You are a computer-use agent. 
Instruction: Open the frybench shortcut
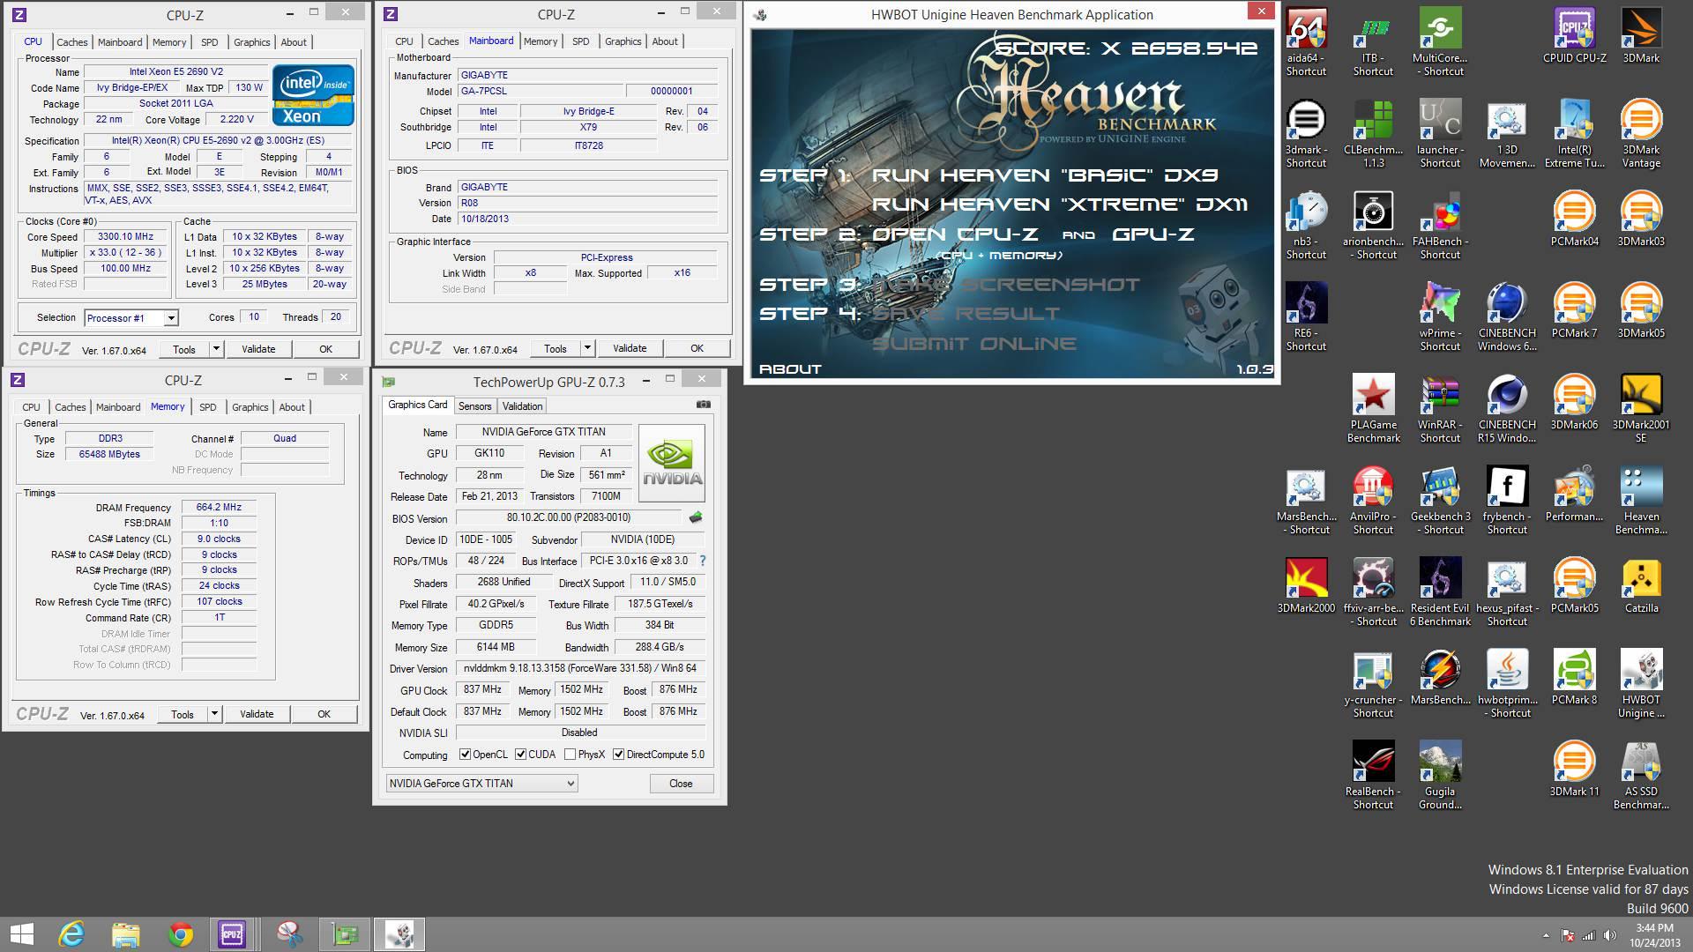(x=1507, y=501)
